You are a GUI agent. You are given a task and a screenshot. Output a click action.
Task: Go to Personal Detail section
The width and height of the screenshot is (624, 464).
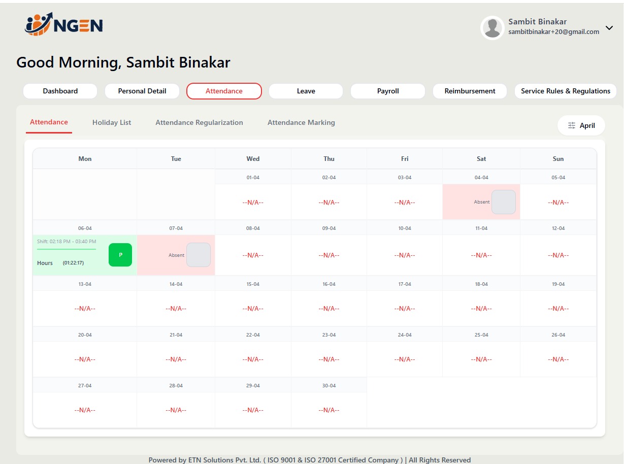coord(142,91)
